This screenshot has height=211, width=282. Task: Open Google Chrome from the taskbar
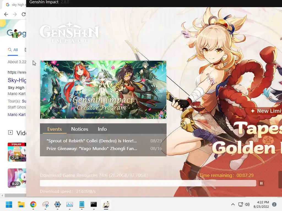33,204
